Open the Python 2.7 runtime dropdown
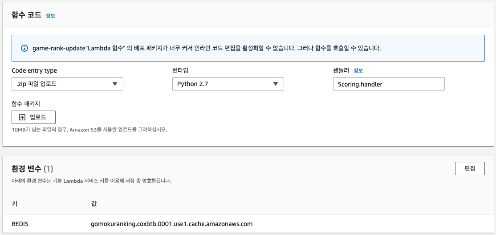Viewport: 496px width, 235px height. pyautogui.click(x=228, y=84)
